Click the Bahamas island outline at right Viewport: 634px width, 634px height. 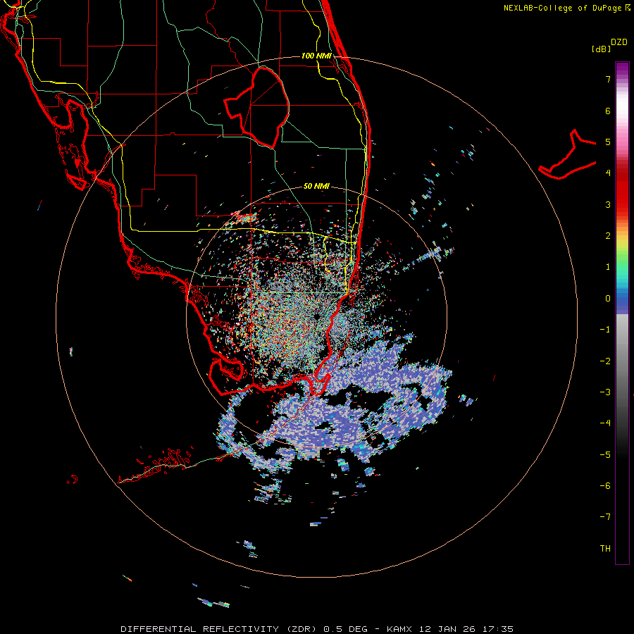(567, 156)
